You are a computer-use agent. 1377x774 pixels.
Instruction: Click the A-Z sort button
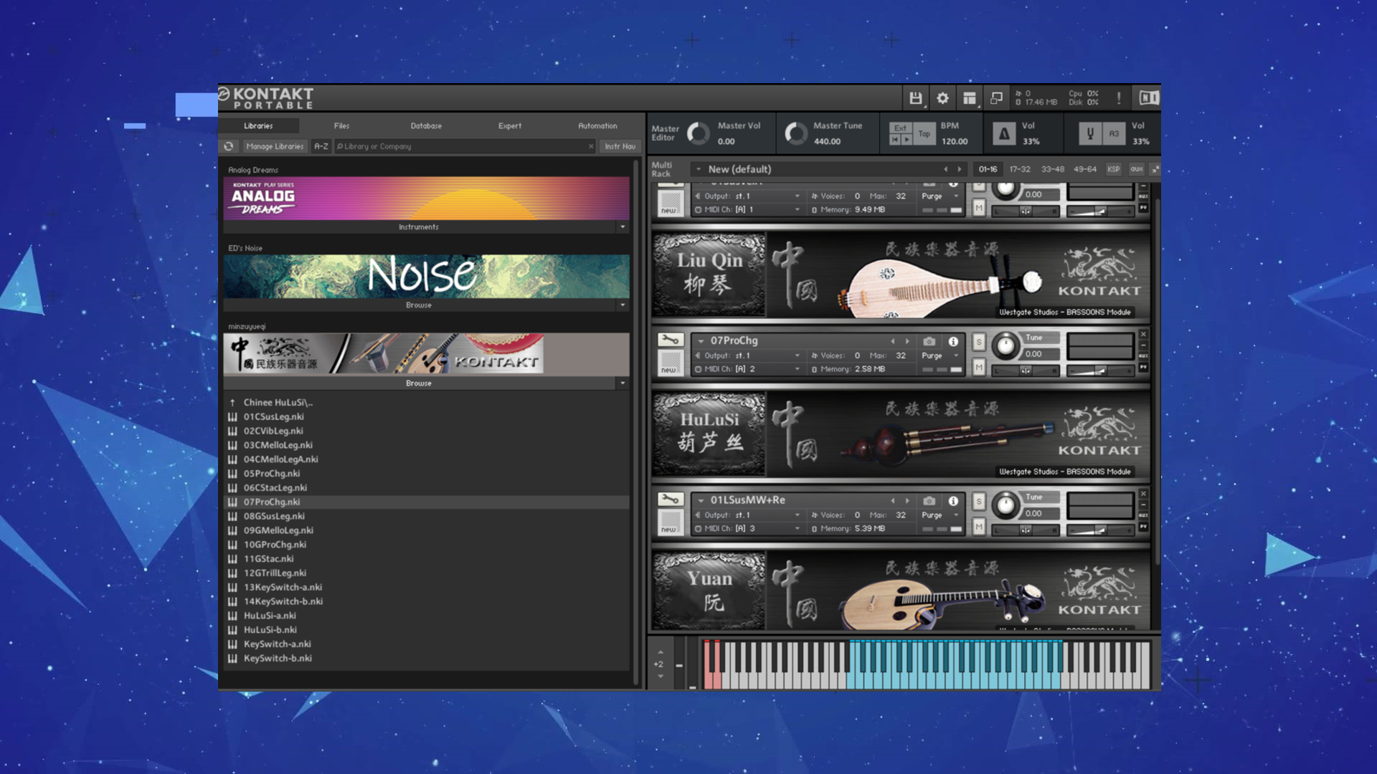[x=321, y=146]
